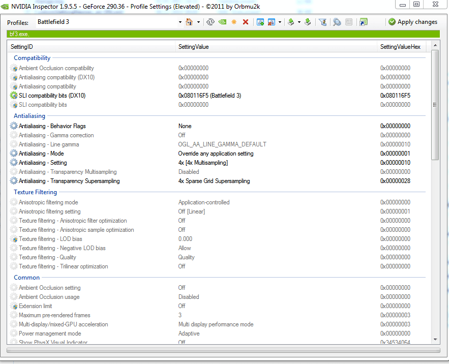Click gear icon of Antialiasing - Setting row
Screen dimensions: 449x364
click(14, 163)
